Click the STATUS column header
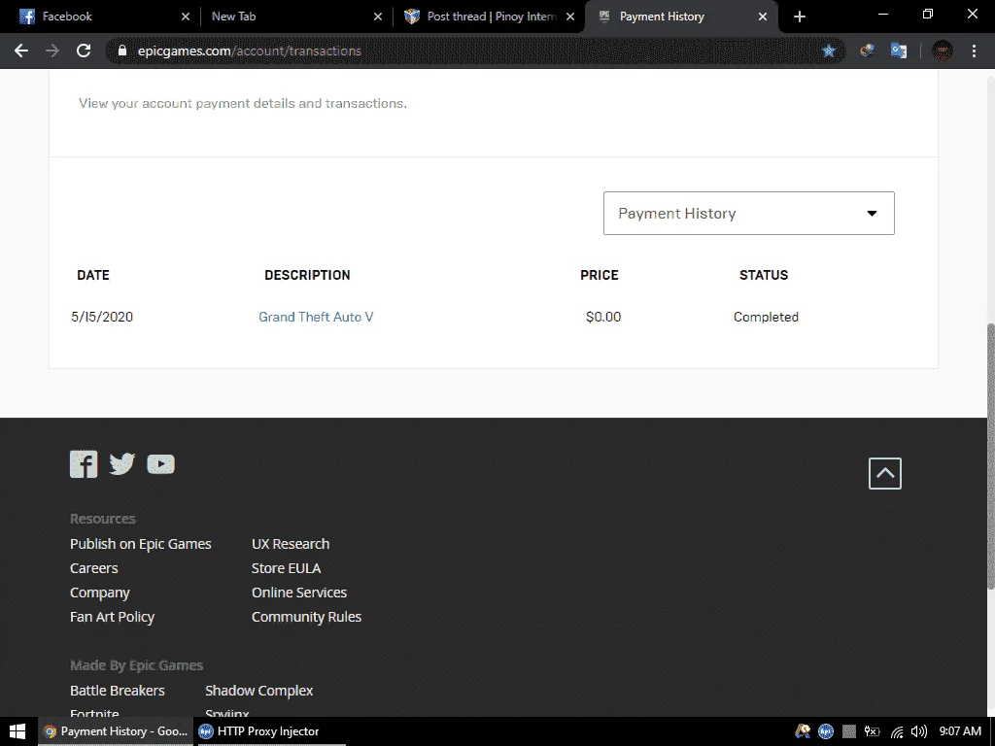This screenshot has height=746, width=995. [x=764, y=275]
